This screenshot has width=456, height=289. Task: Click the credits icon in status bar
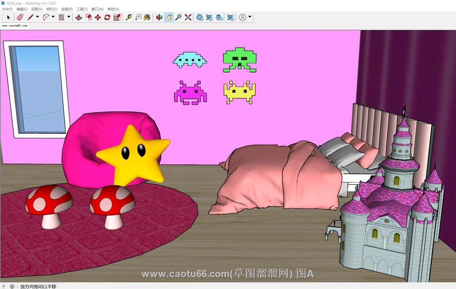click(x=12, y=286)
